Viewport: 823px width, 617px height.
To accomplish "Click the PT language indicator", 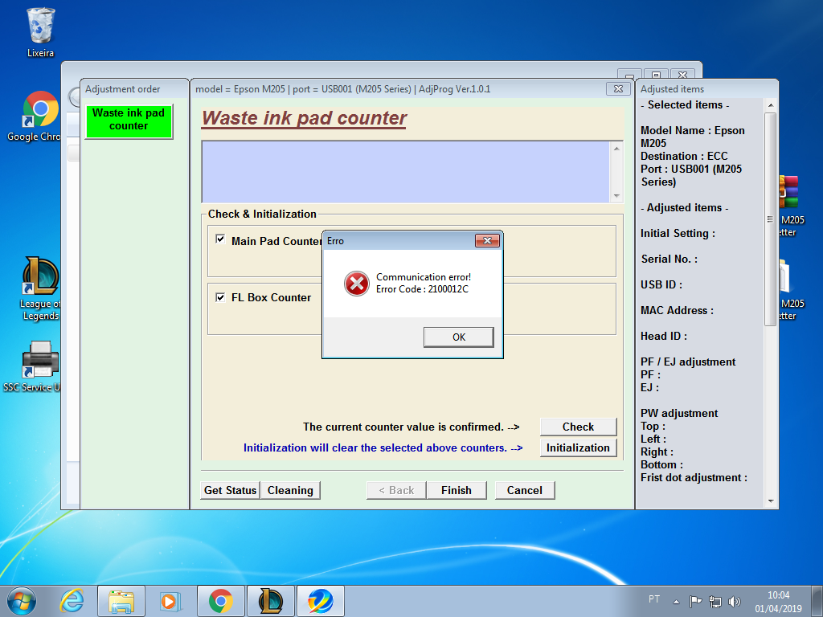I will [654, 599].
